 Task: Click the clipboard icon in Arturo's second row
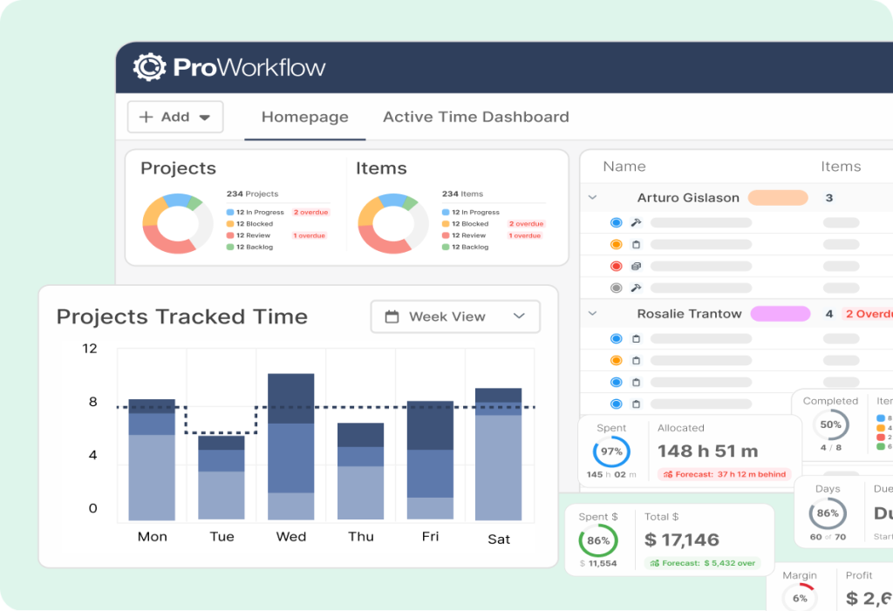(637, 245)
